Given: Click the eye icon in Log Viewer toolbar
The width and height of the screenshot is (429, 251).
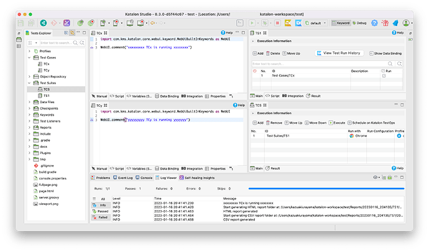Looking at the screenshot, I should (376, 178).
